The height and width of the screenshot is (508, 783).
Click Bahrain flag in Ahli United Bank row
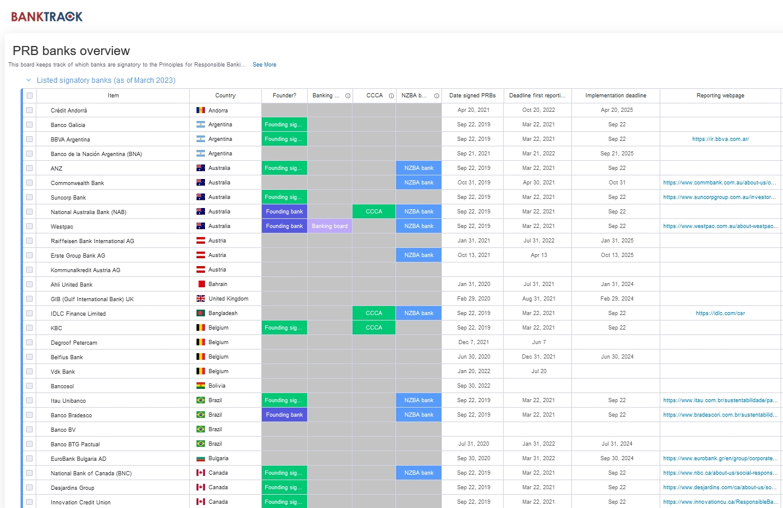201,284
